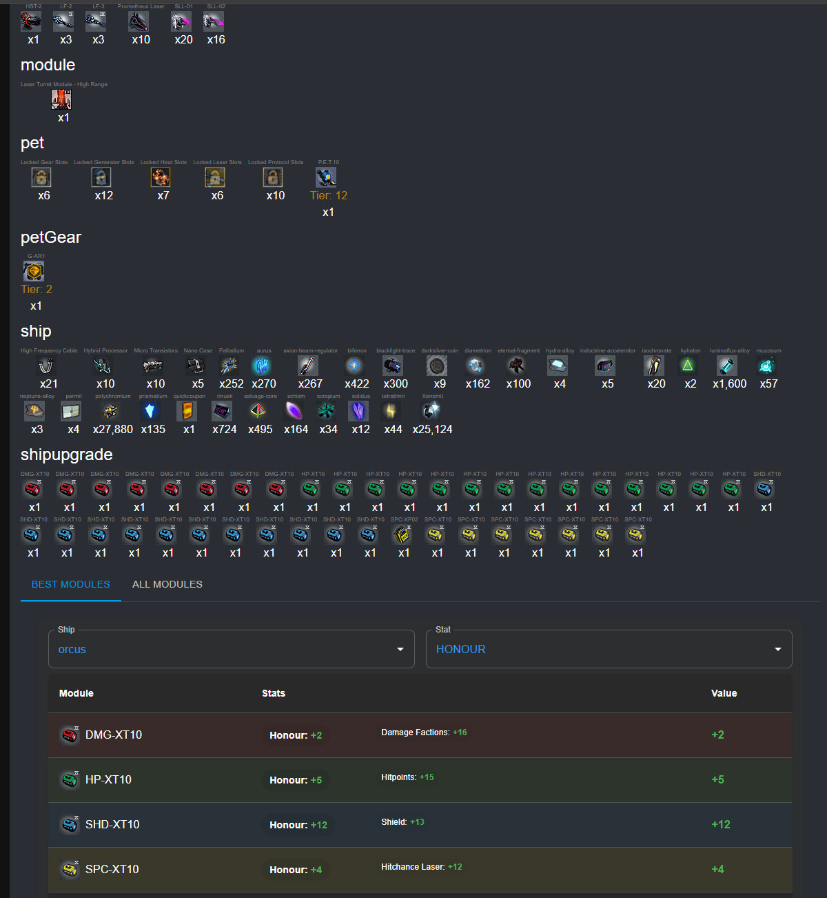Click the isochronate icon
The width and height of the screenshot is (827, 898).
coord(654,366)
